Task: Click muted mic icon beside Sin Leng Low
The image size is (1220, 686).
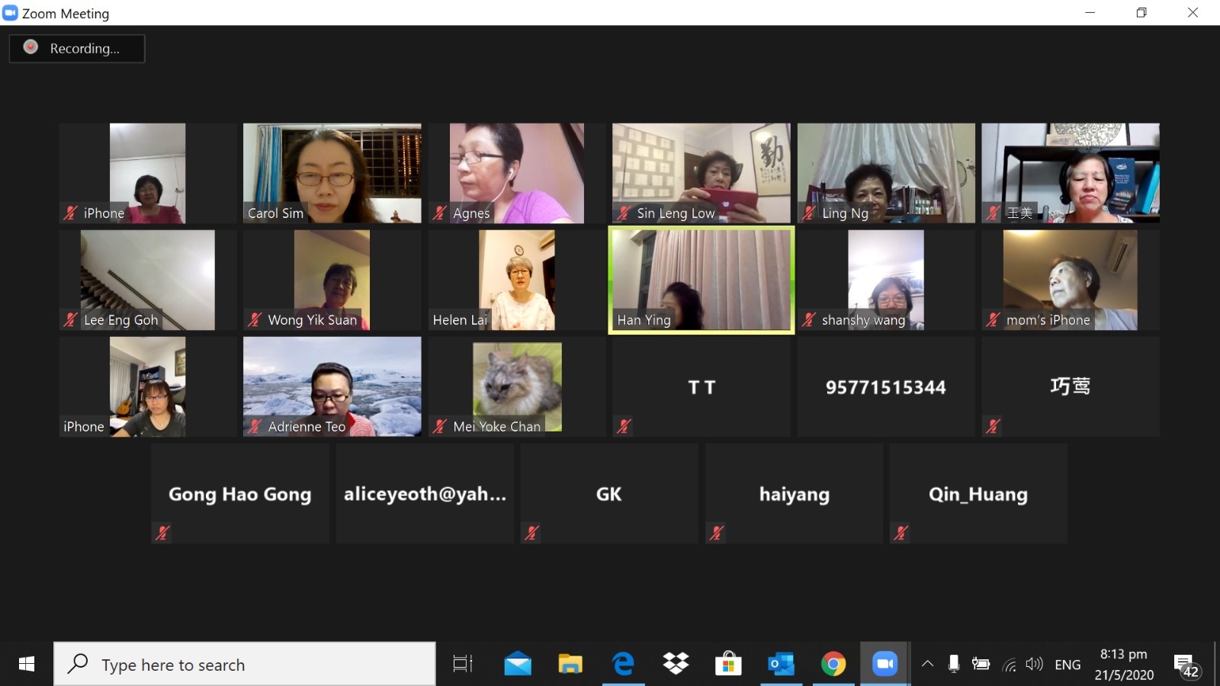Action: 624,213
